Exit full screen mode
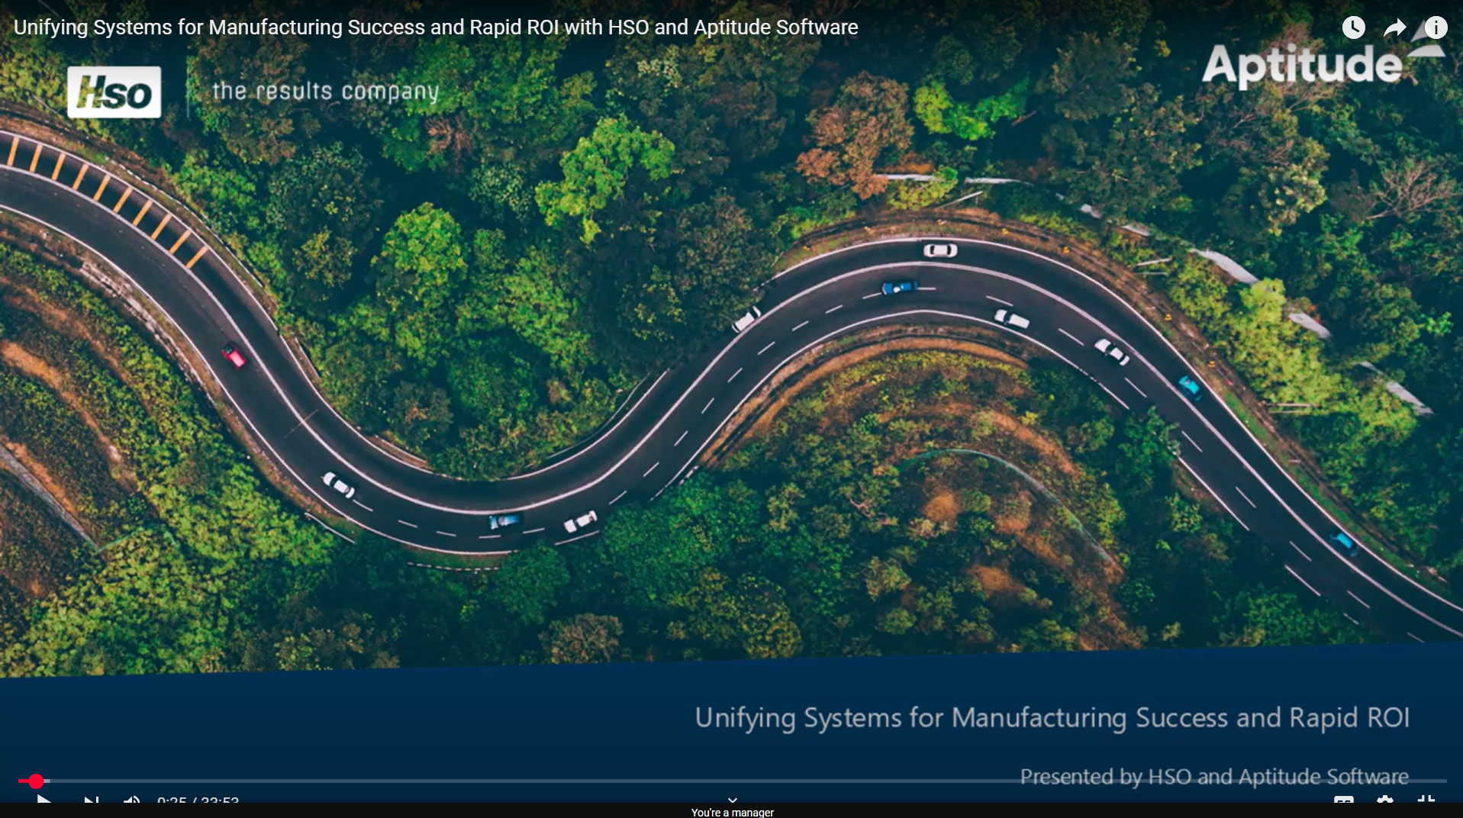 coord(1426,799)
